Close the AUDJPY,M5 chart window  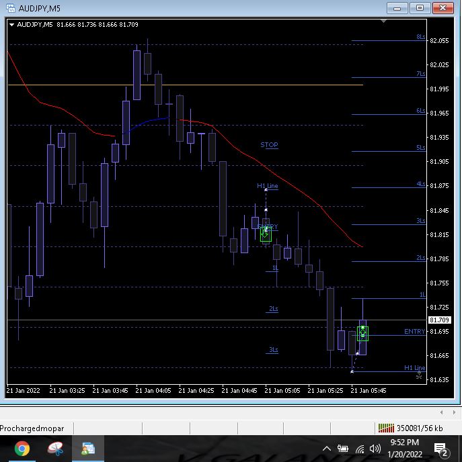point(442,8)
